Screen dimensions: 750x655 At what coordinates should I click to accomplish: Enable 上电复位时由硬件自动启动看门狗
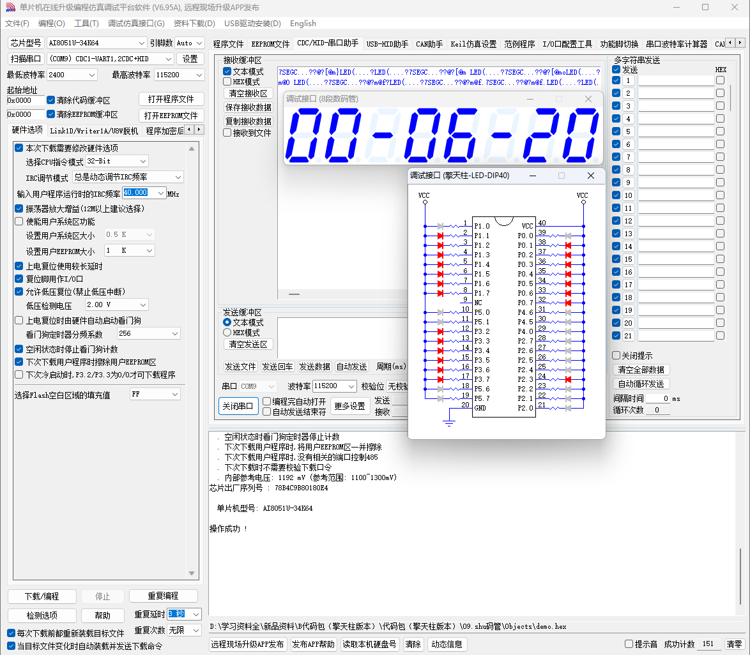coord(19,320)
